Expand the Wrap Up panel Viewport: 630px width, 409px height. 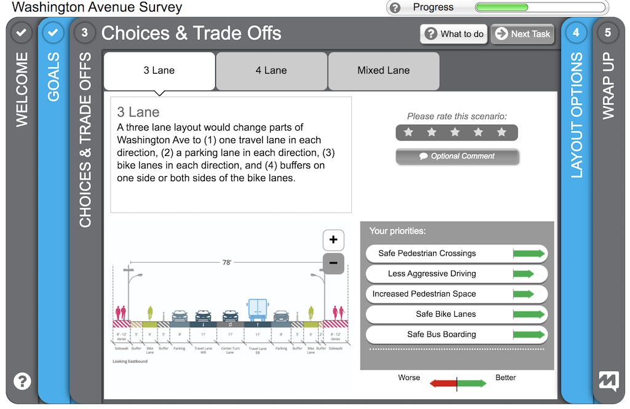click(x=608, y=86)
